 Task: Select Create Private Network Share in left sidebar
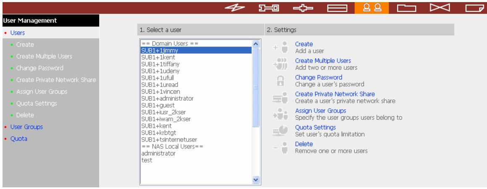(56, 80)
